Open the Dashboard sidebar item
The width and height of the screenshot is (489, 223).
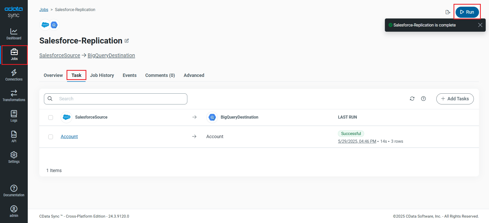[14, 34]
